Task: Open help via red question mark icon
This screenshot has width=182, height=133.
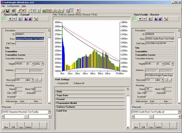Action: coord(78,11)
